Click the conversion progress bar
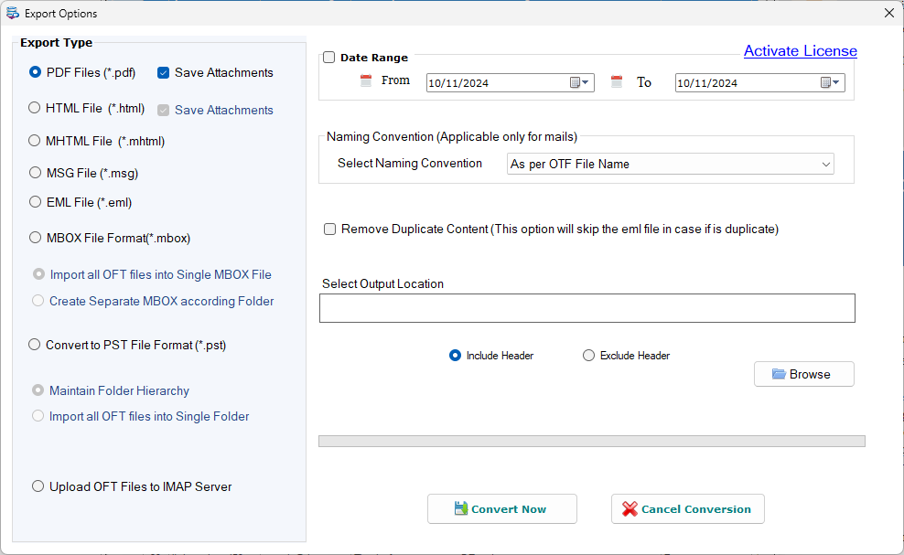904x555 pixels. tap(591, 442)
